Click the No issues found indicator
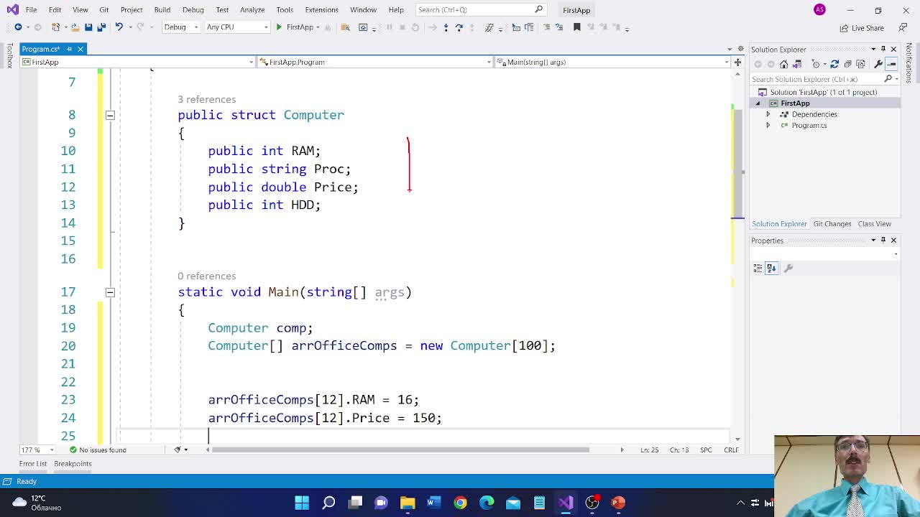 (x=97, y=450)
